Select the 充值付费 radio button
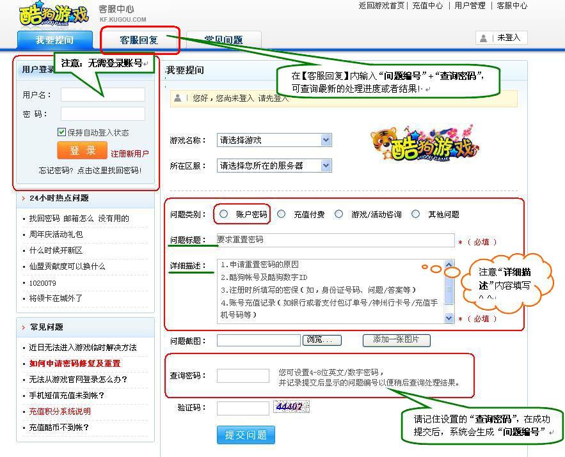 [x=282, y=214]
